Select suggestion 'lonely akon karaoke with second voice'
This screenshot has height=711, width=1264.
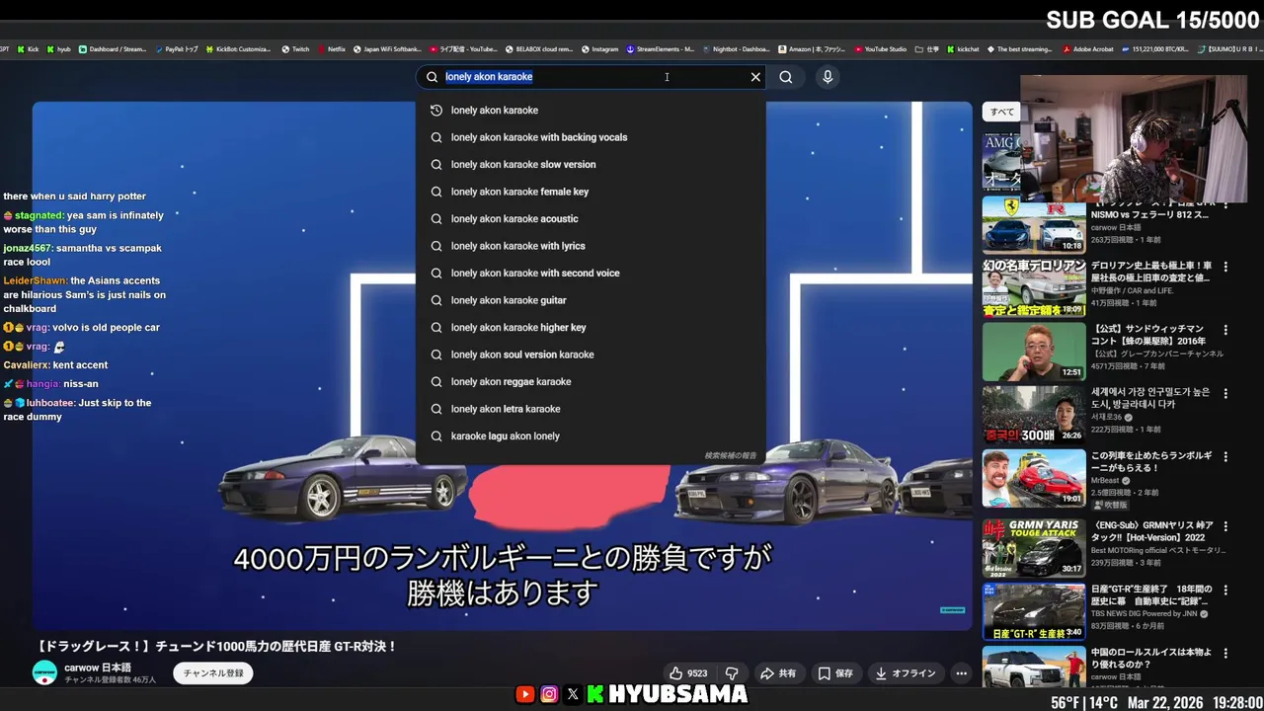coord(591,273)
